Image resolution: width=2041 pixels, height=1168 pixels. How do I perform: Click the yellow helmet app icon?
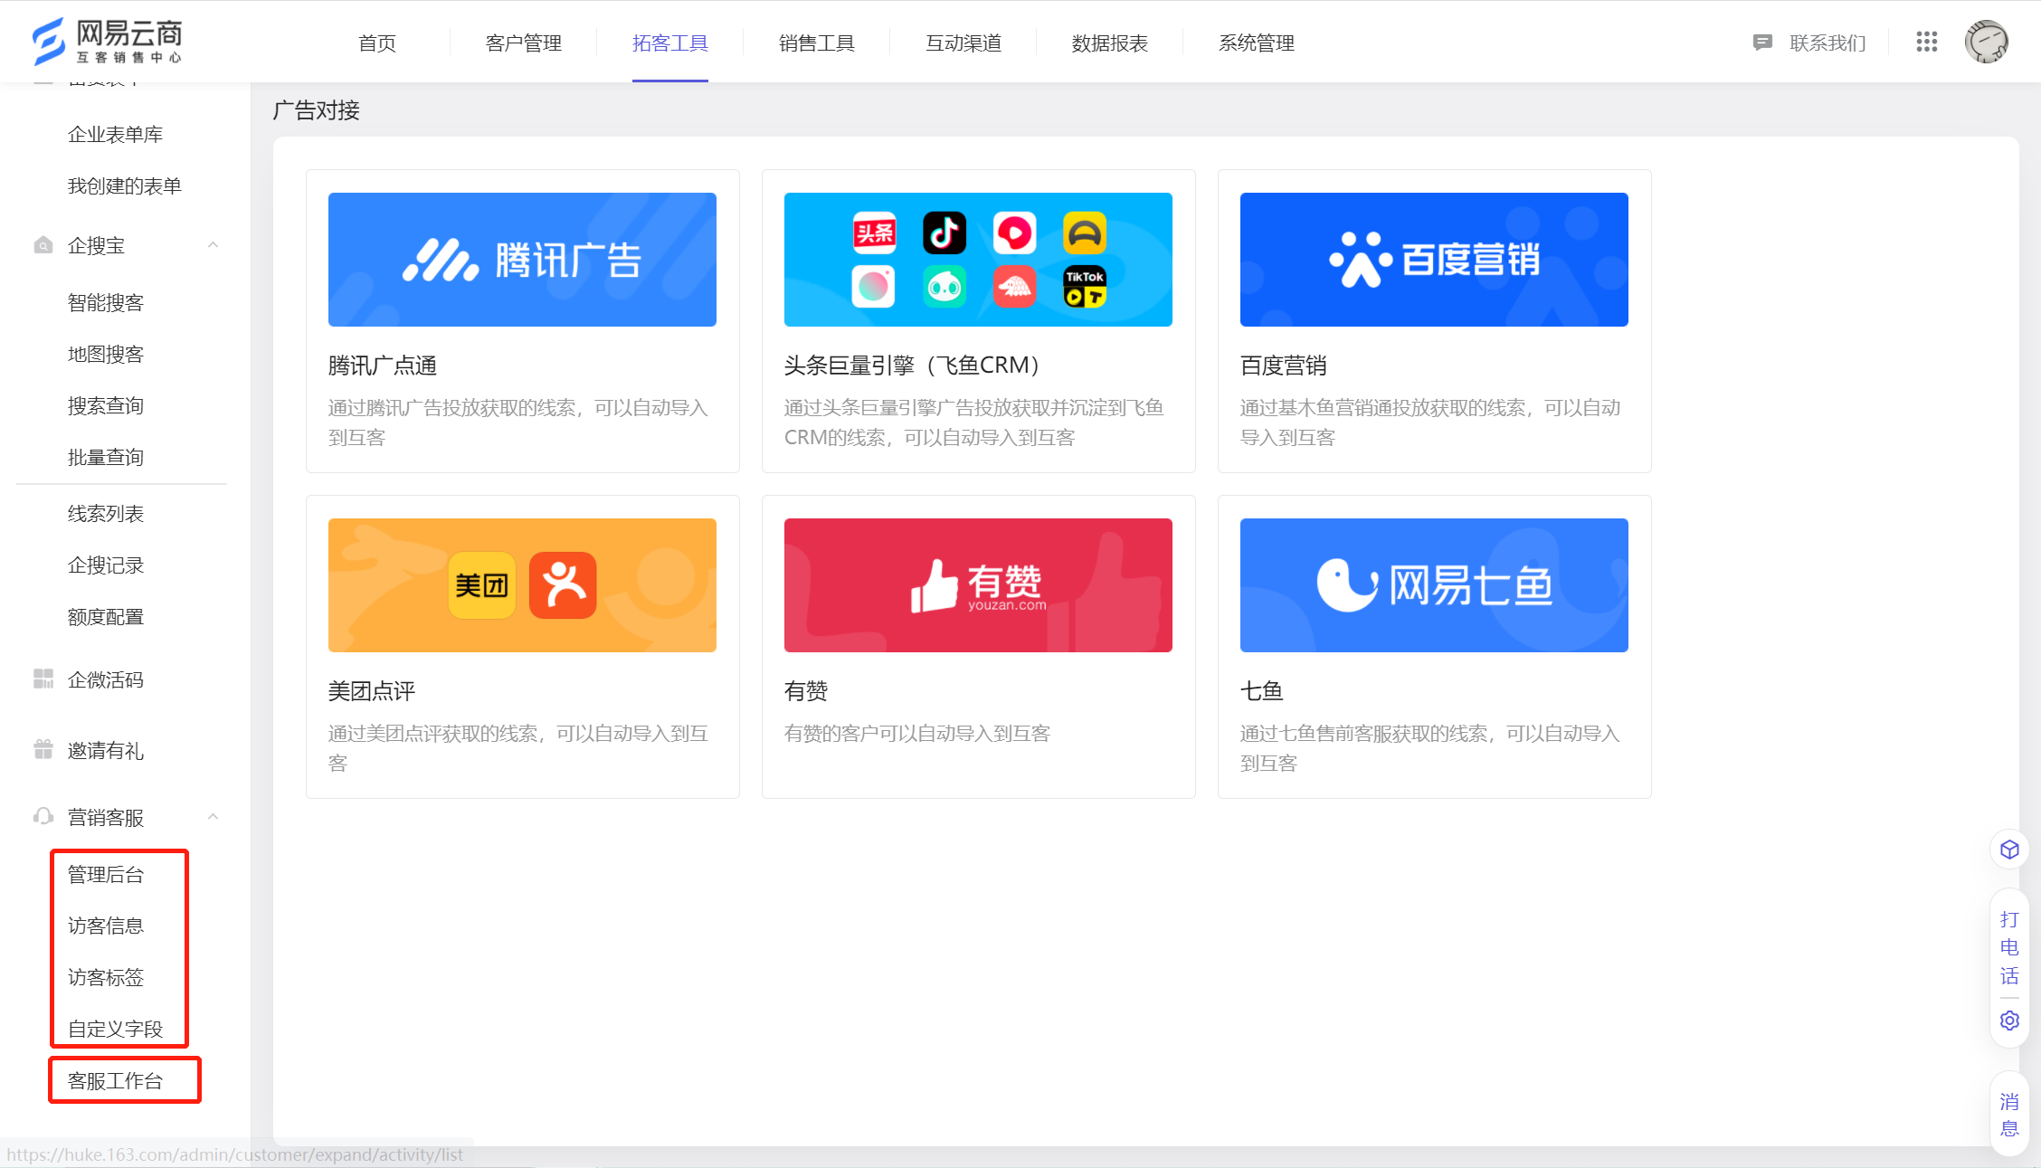(x=1085, y=233)
